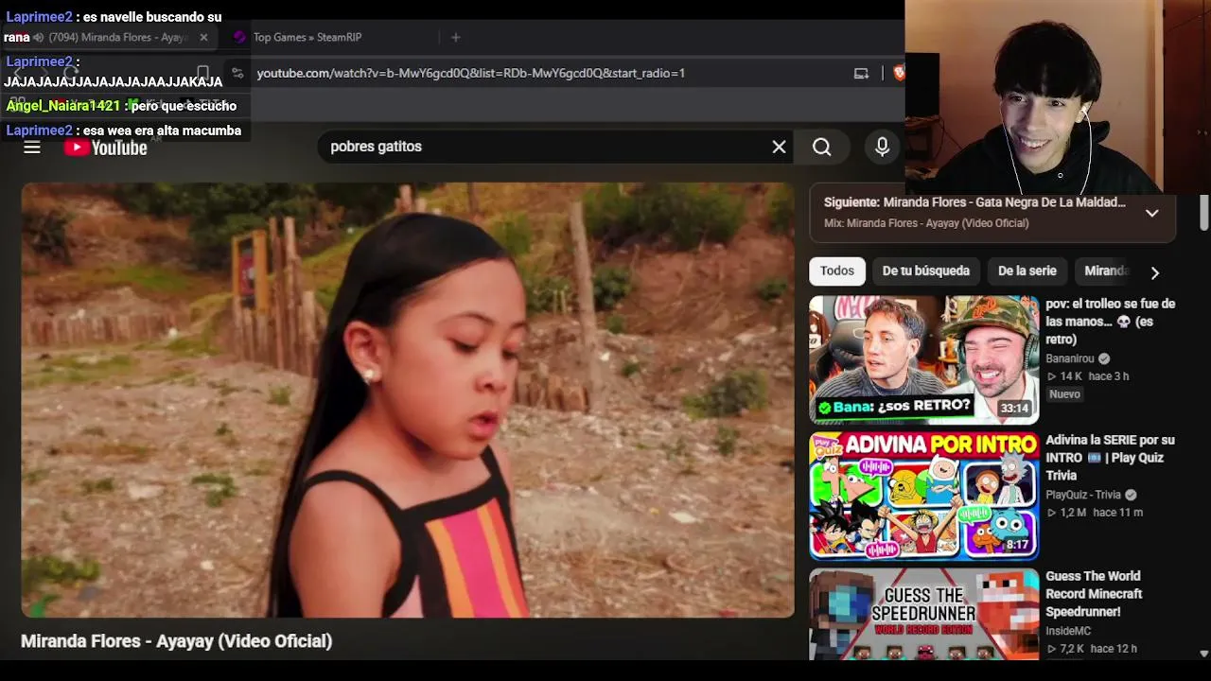Click the cast/media icon in address bar
Screen dimensions: 1211x681
click(861, 73)
